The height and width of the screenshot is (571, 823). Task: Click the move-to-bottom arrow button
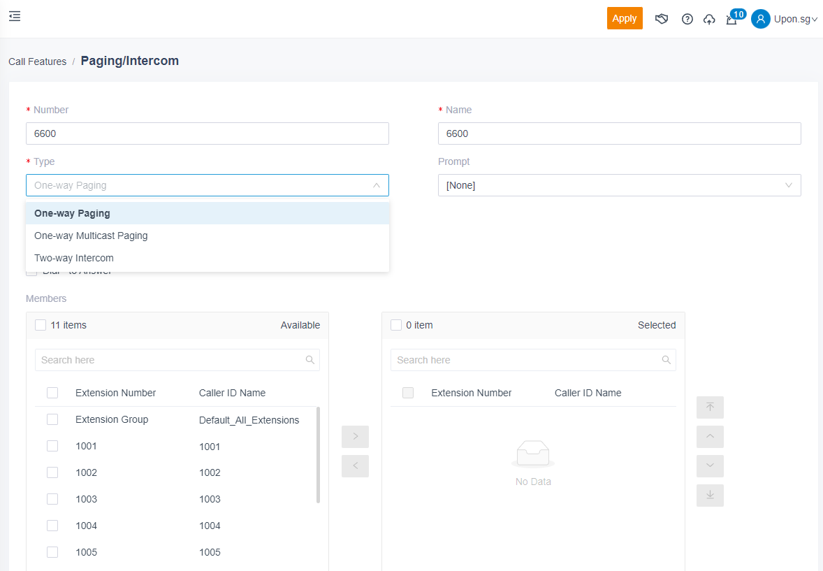tap(710, 496)
